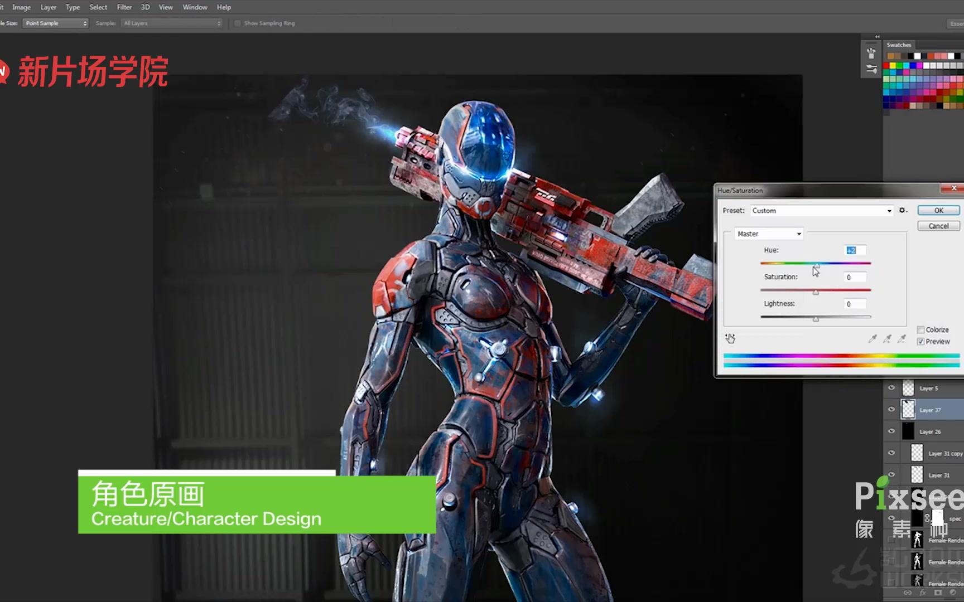Pick the magenta swatch in Swatches

919,66
